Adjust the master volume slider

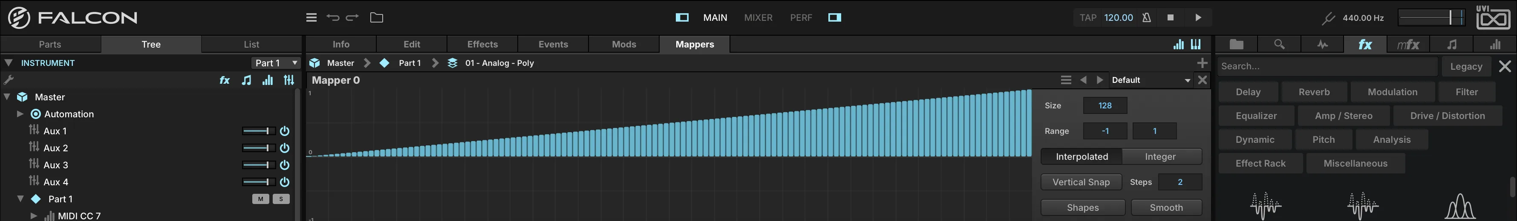point(1432,17)
